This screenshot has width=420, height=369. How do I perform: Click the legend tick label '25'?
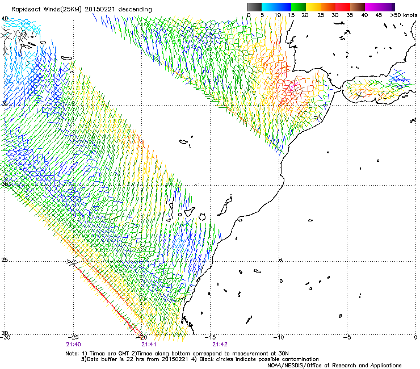(321, 15)
